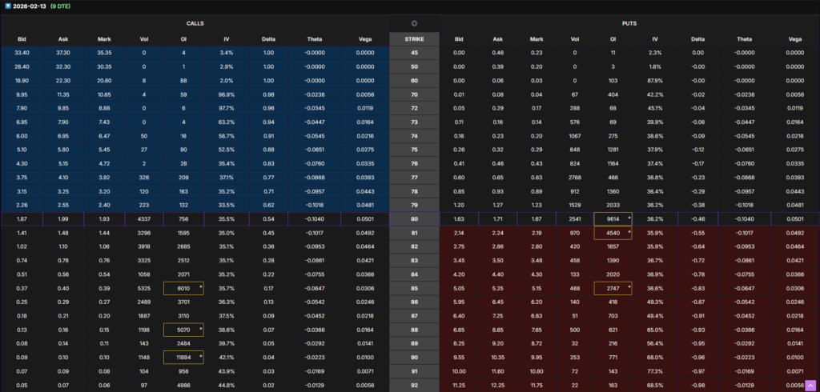Sort by the STRIKE column header
820x392 pixels.
pos(414,38)
